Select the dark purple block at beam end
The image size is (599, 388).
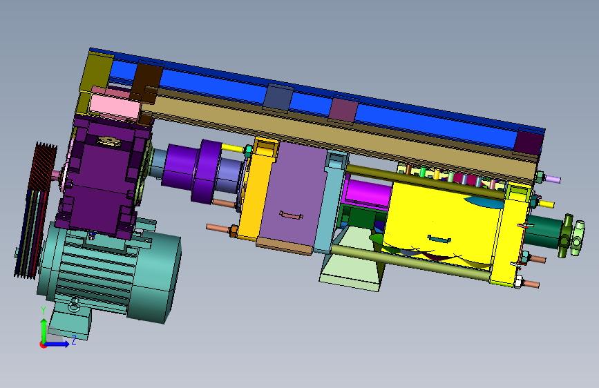coord(529,142)
